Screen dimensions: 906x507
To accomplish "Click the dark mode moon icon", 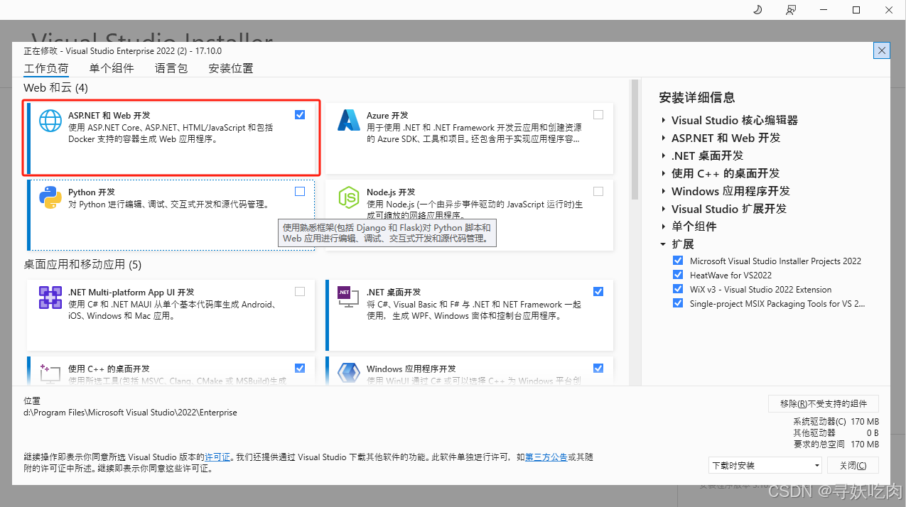I will click(757, 9).
